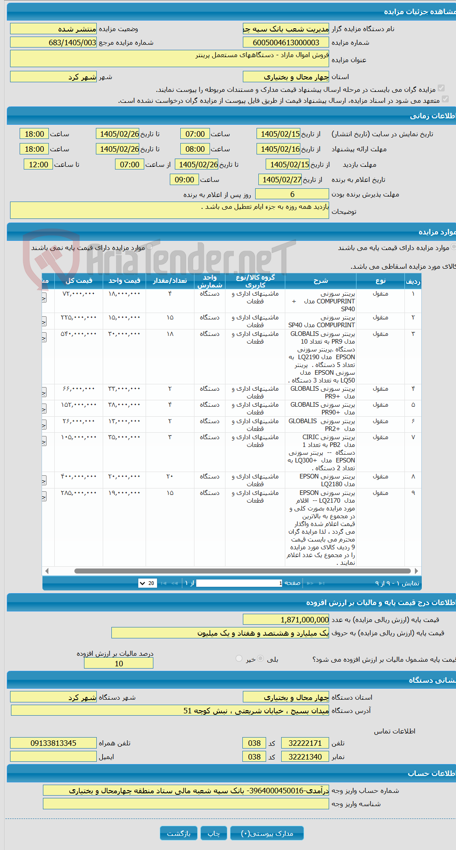
Task: Toggle the commitment to auction documents checkbox
Action: coord(446,99)
